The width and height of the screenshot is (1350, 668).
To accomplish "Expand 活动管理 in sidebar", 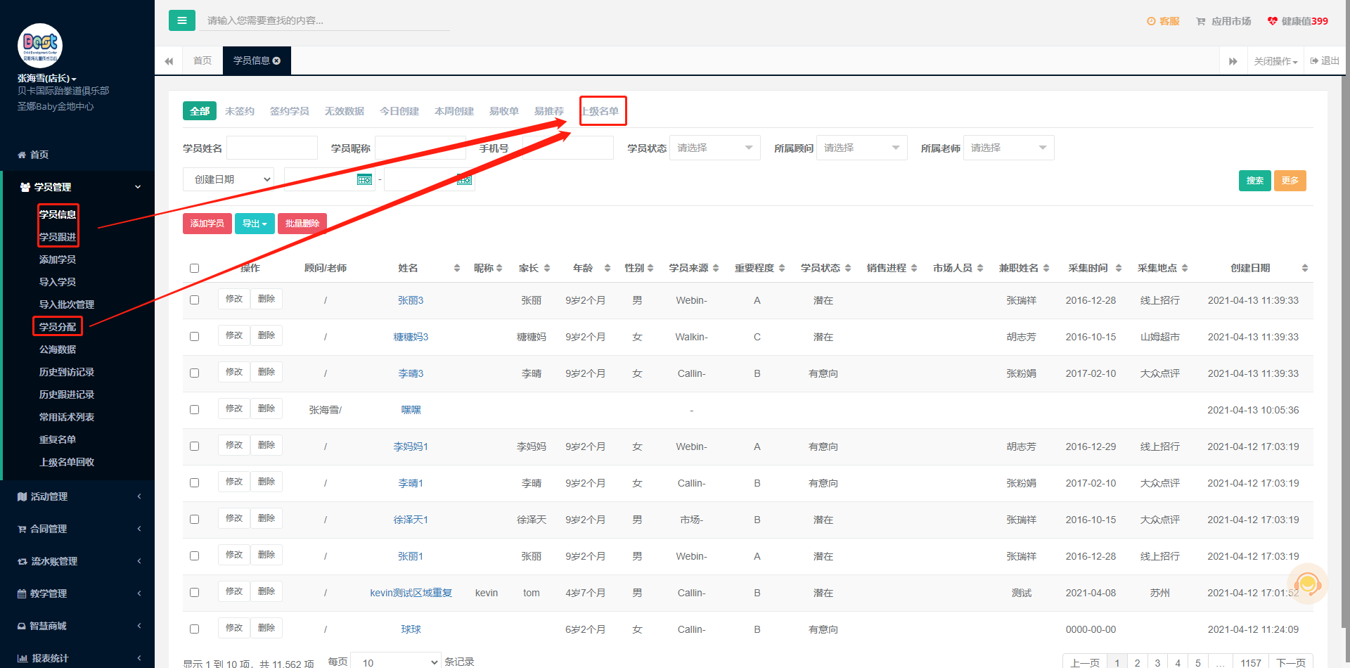I will (77, 496).
